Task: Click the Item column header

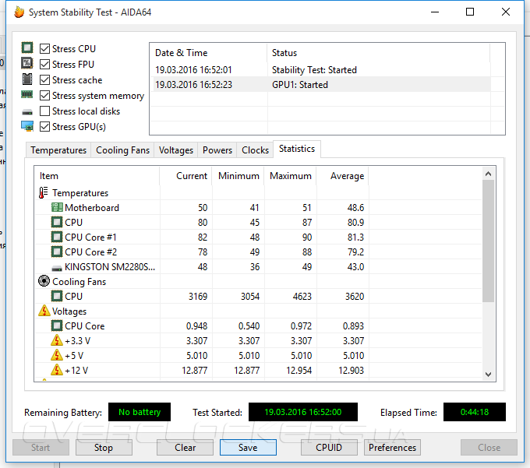Action: pyautogui.click(x=97, y=176)
